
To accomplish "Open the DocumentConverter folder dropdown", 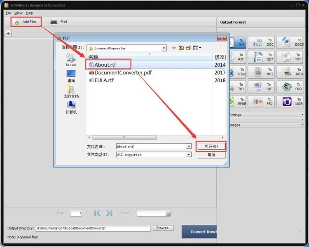I will (164, 48).
